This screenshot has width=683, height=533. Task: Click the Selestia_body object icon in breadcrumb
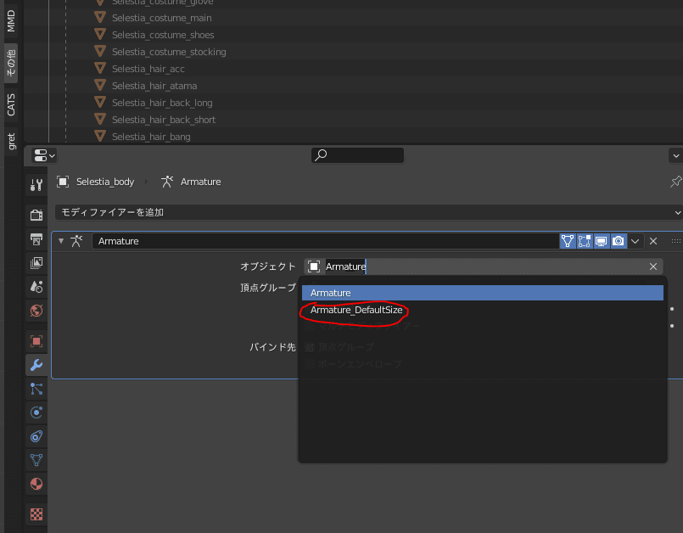point(63,182)
